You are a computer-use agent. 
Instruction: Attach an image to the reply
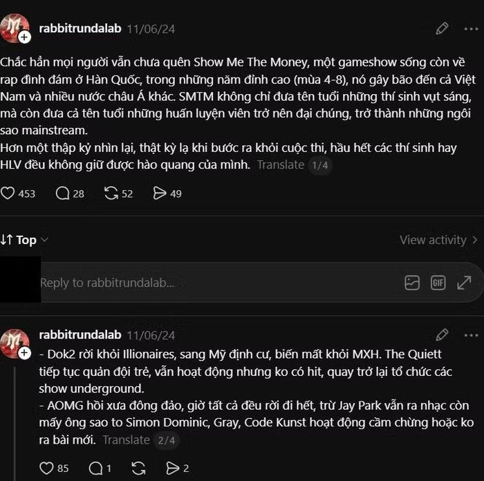(x=412, y=283)
